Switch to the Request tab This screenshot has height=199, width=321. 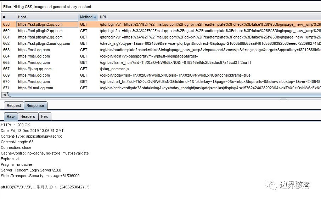pos(14,105)
